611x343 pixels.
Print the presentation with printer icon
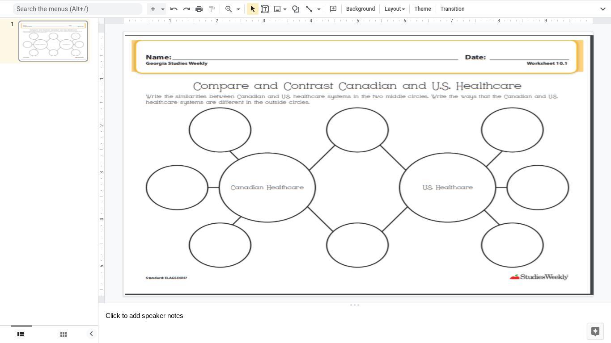(199, 9)
